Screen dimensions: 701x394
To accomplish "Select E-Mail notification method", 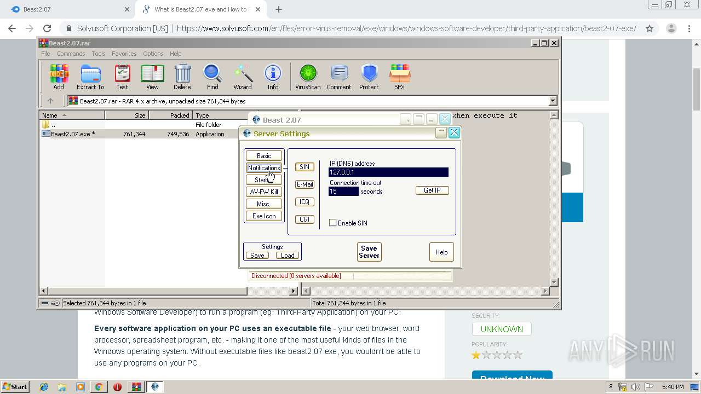I will pyautogui.click(x=304, y=184).
